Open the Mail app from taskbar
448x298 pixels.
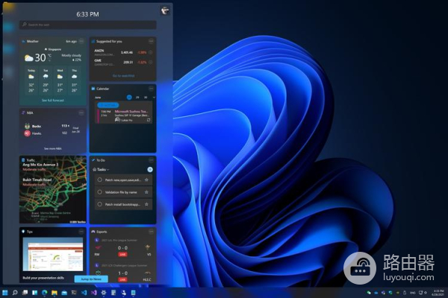64,293
